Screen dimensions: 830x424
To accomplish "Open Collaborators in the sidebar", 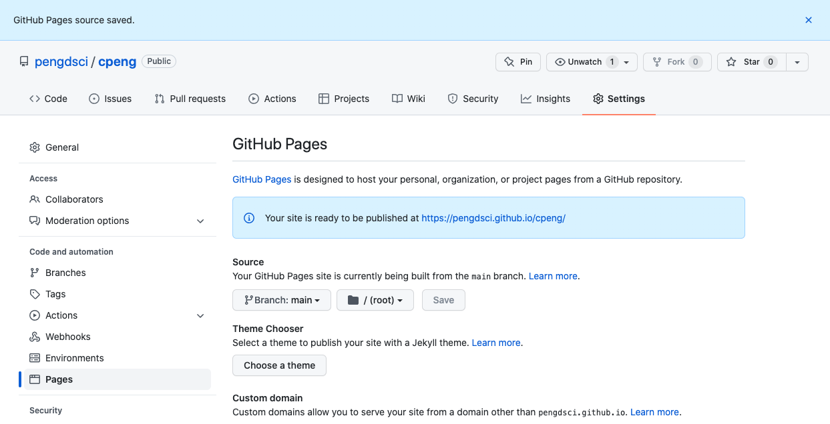I will (x=118, y=199).
